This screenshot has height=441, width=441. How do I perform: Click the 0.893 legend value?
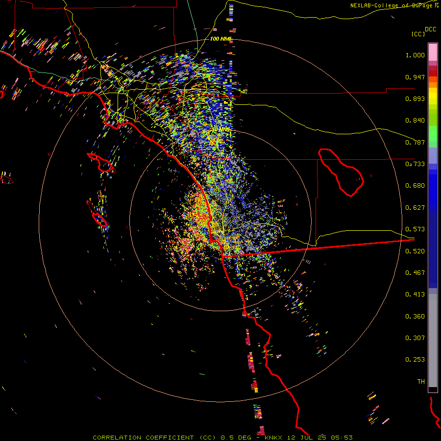coord(415,98)
